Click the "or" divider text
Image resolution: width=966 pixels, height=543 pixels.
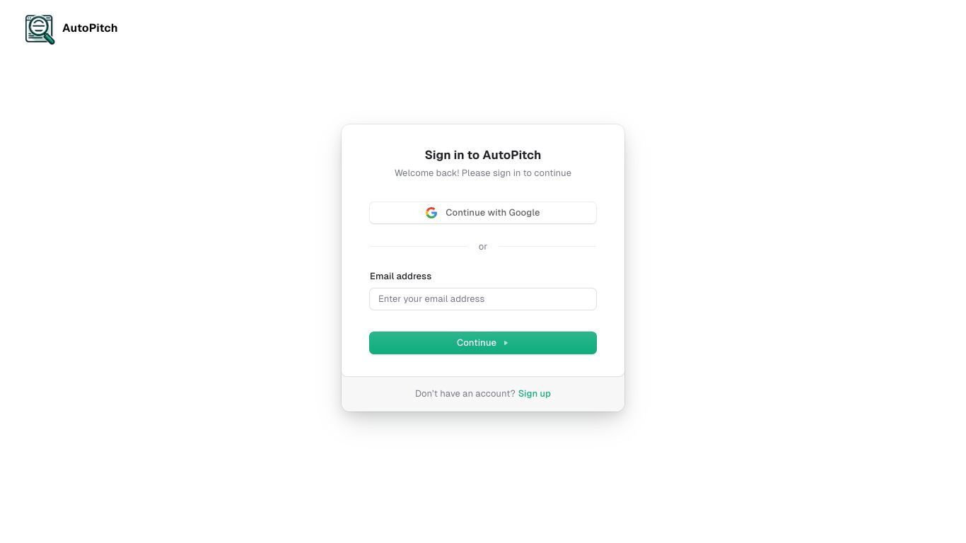[x=483, y=247]
